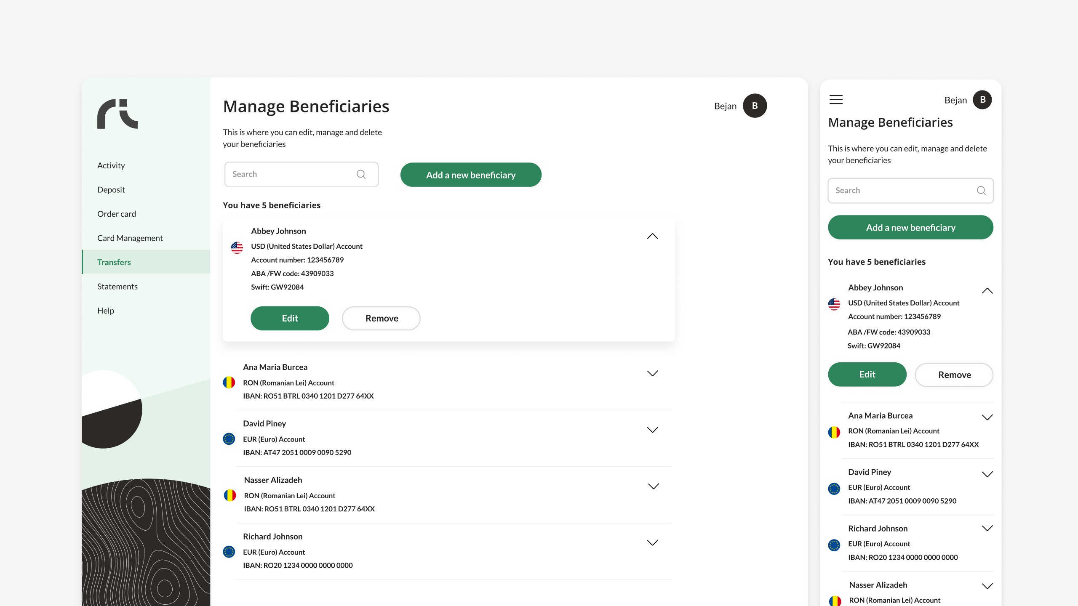Collapse the Abbey Johnson card in the desktop list
Image resolution: width=1078 pixels, height=606 pixels.
coord(652,237)
